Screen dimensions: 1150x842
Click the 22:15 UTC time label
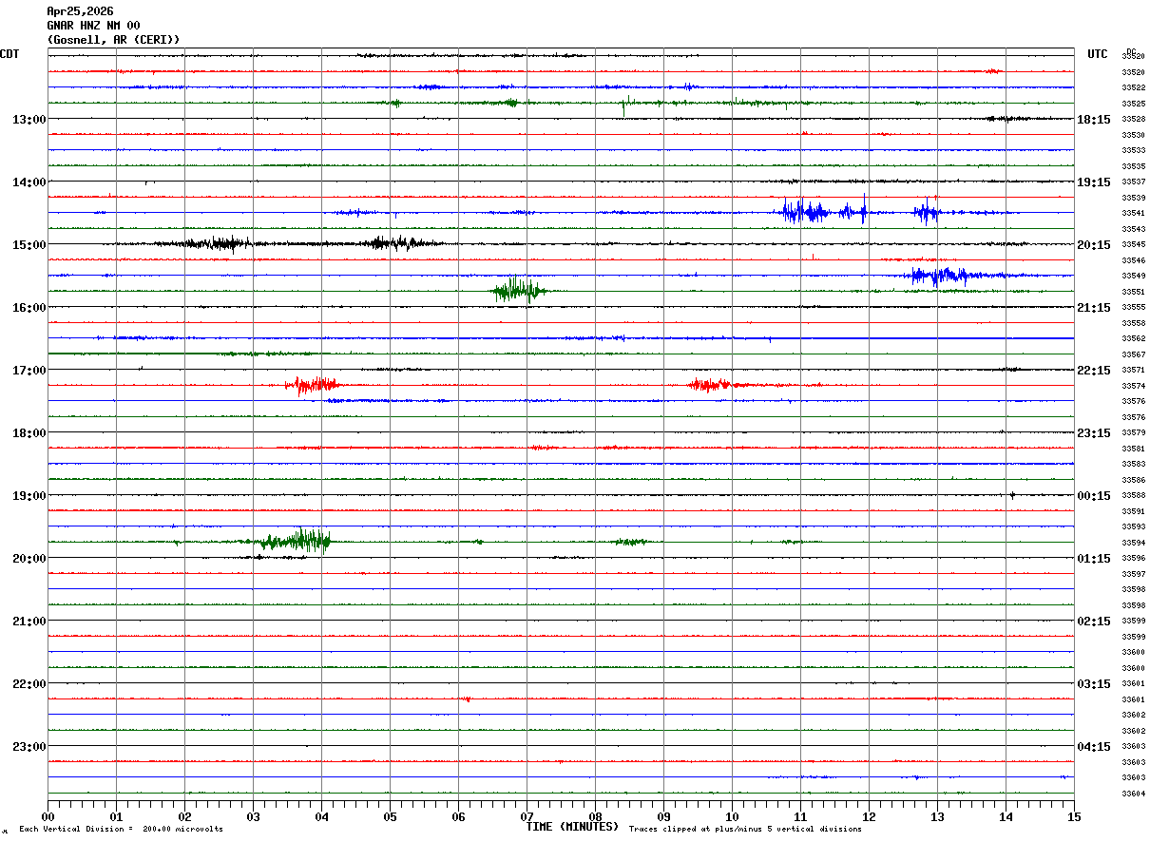tap(1094, 371)
